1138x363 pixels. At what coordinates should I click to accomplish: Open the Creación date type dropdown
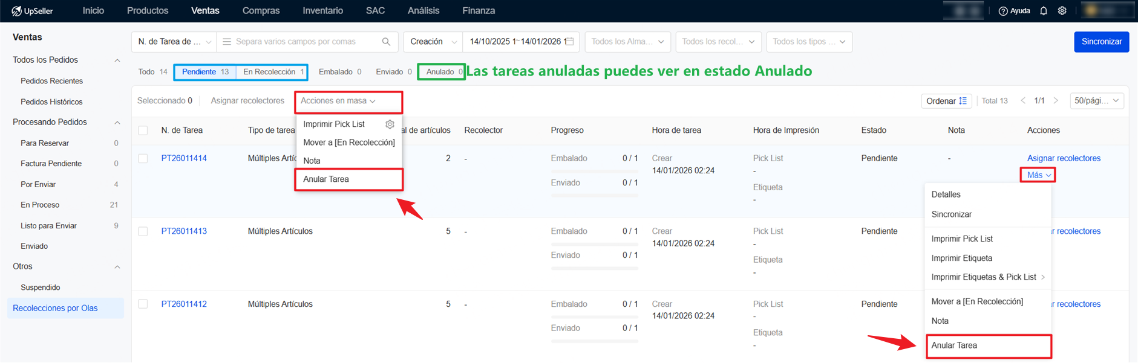tap(433, 42)
